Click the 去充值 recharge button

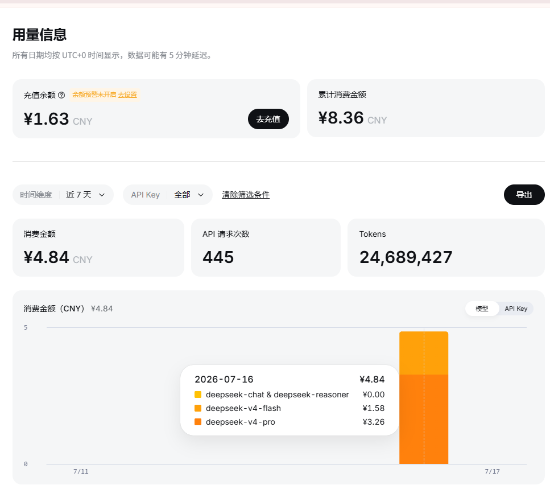(268, 119)
